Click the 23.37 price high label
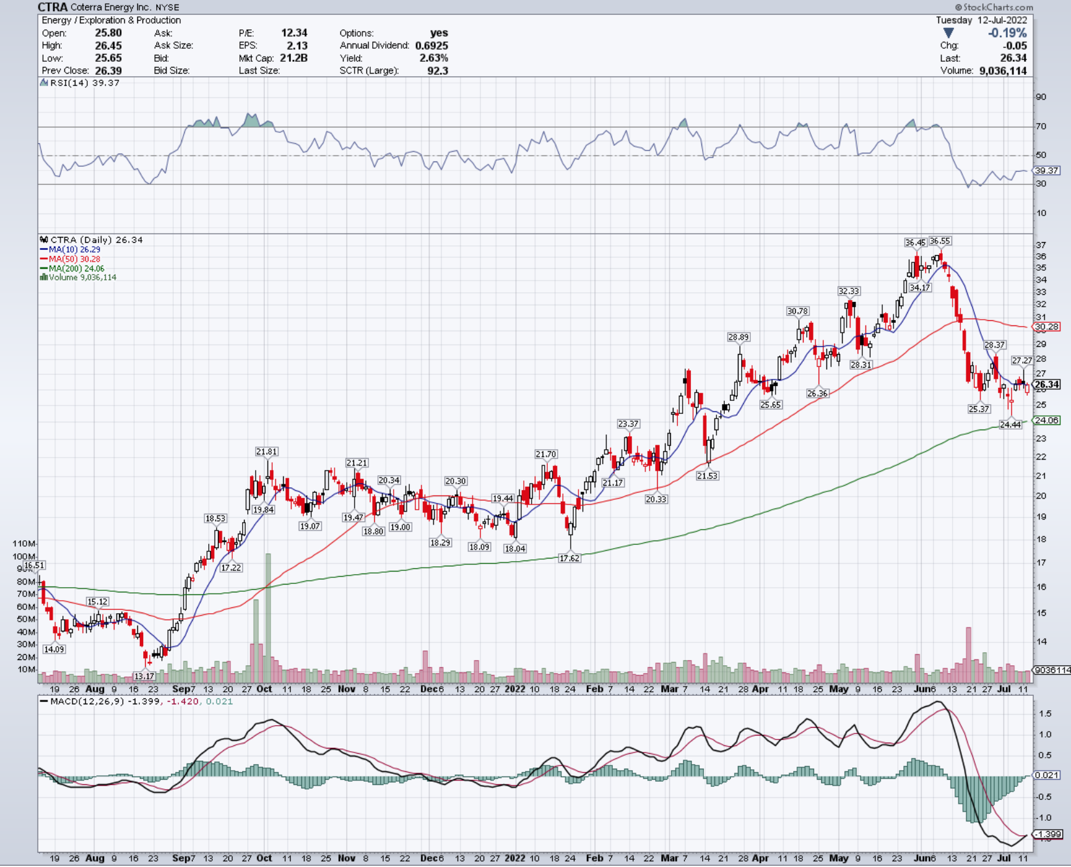The image size is (1071, 867). [628, 423]
